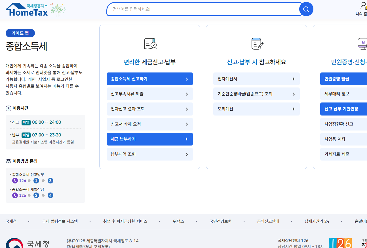Open 과세자료 제출 menu

(x=343, y=154)
